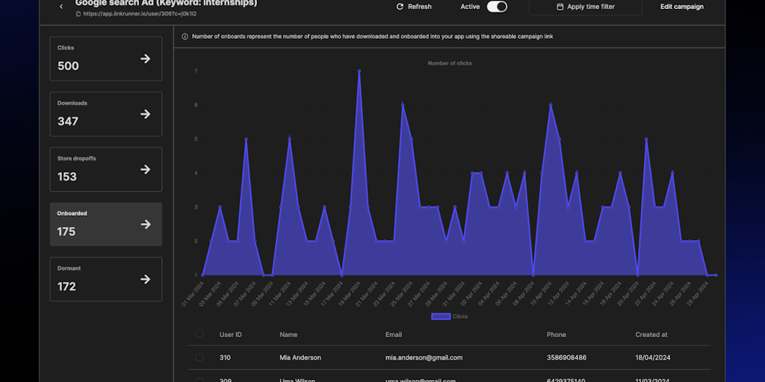Check the select-all checkbox in table header
Viewport: 765px width, 382px height.
199,334
